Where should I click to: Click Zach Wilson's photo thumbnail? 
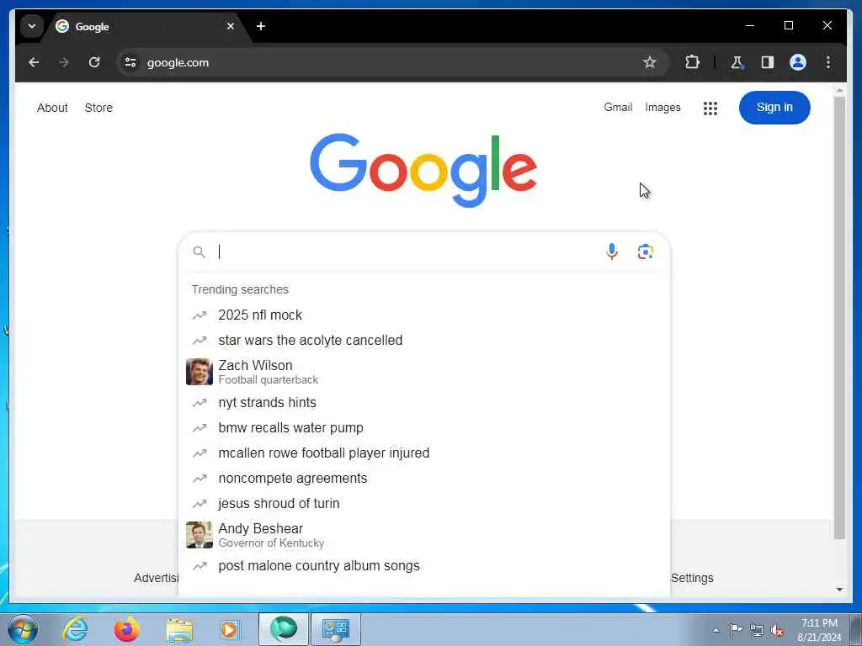199,372
